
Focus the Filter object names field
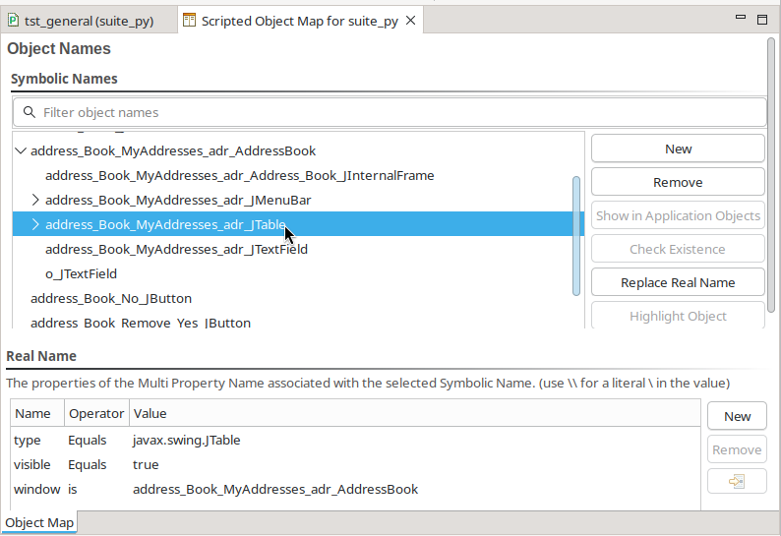click(393, 112)
